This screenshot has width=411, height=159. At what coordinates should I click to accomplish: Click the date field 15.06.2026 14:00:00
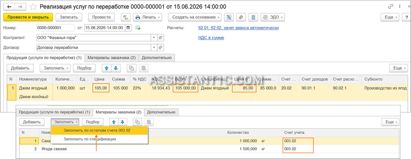point(105,28)
